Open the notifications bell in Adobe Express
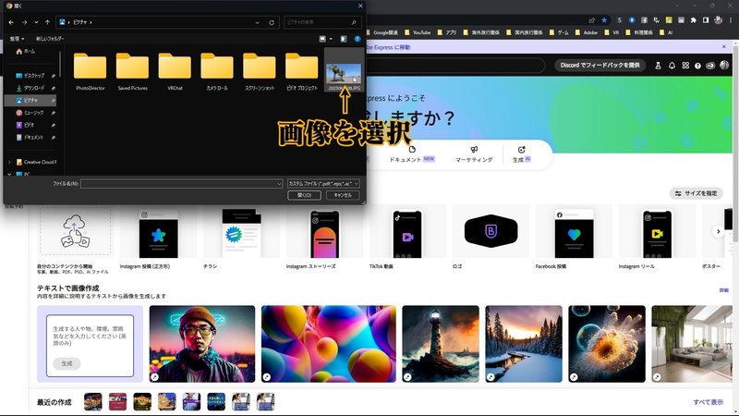Viewport: 739px width, 416px height. coord(672,66)
